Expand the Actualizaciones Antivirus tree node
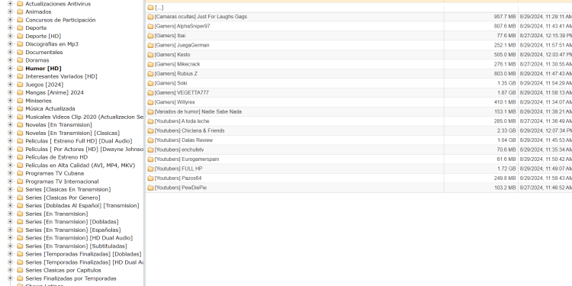 [10, 4]
